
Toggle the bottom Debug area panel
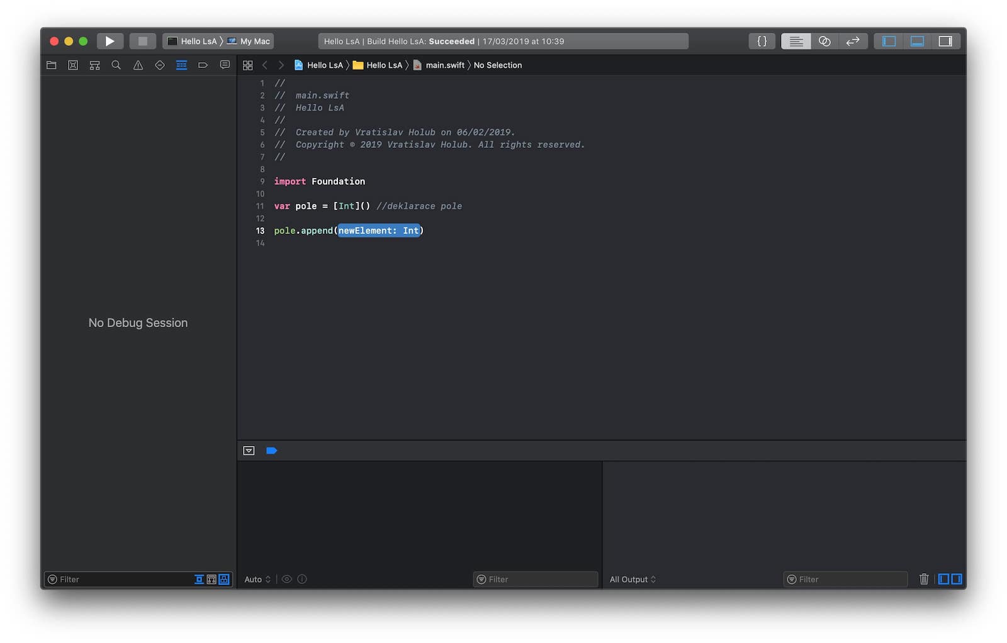(x=917, y=42)
